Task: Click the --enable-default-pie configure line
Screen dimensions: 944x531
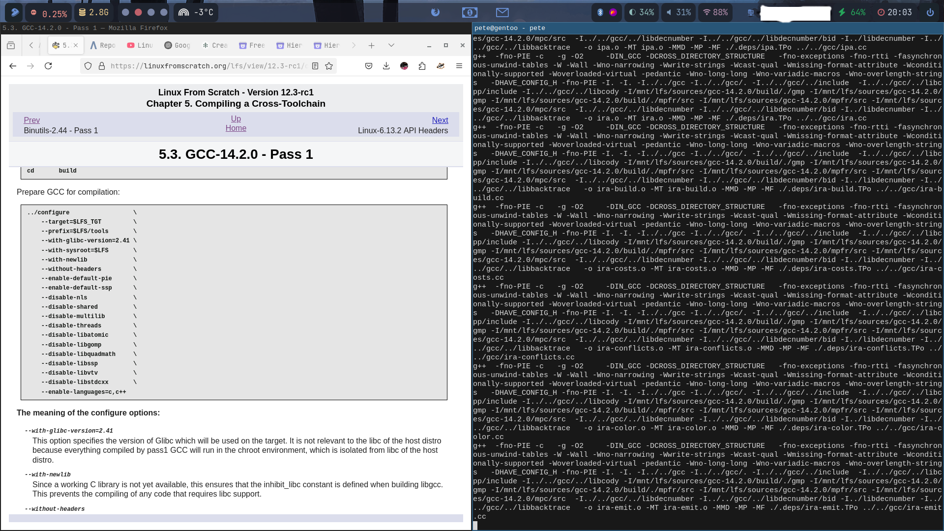Action: click(76, 278)
